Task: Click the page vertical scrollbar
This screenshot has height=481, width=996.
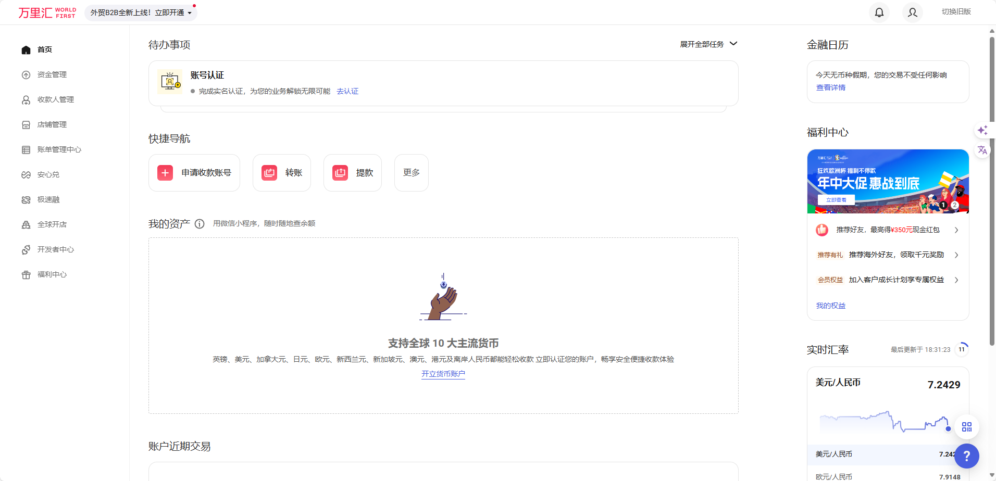Action: (992, 191)
